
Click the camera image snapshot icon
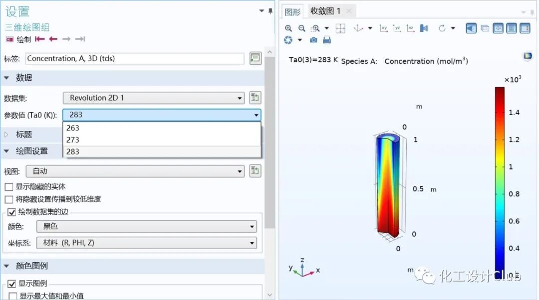coord(313,40)
